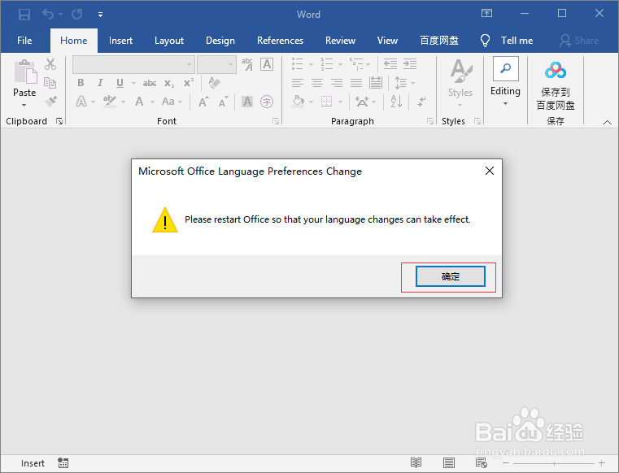Expand the Paste options arrow
Viewport: 619px width, 473px height.
coord(24,105)
